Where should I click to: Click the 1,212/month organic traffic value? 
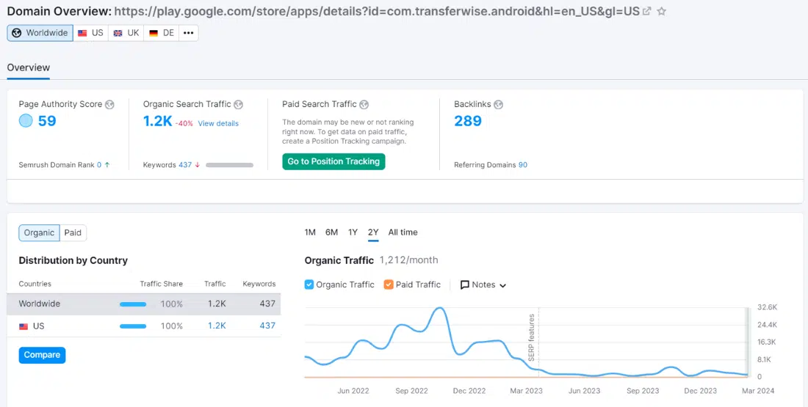pos(408,260)
